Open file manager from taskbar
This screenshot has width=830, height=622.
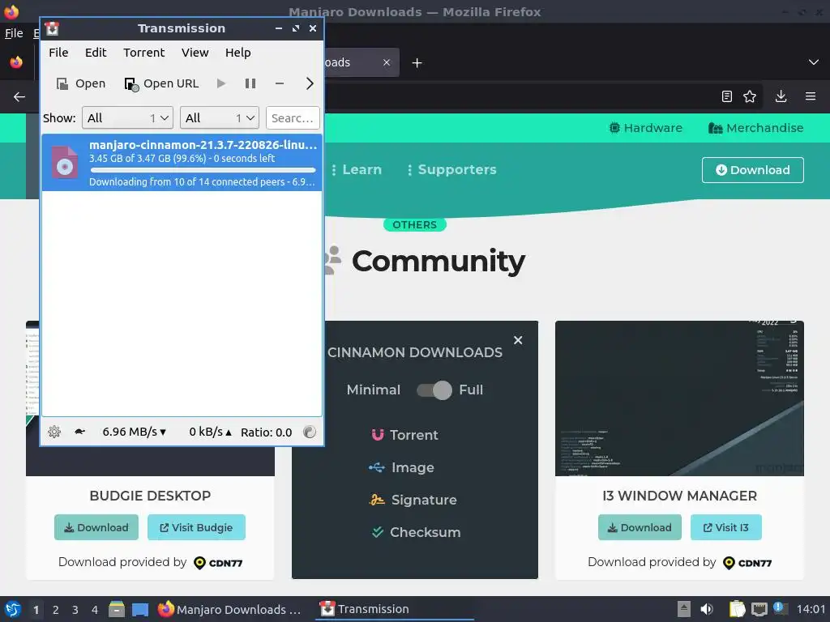point(117,609)
